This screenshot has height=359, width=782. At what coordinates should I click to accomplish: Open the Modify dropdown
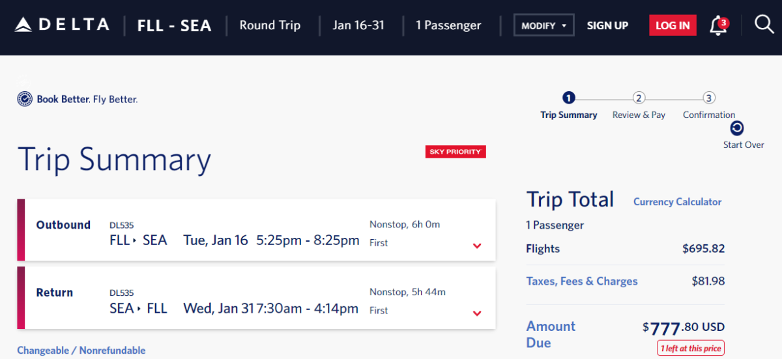tap(543, 26)
